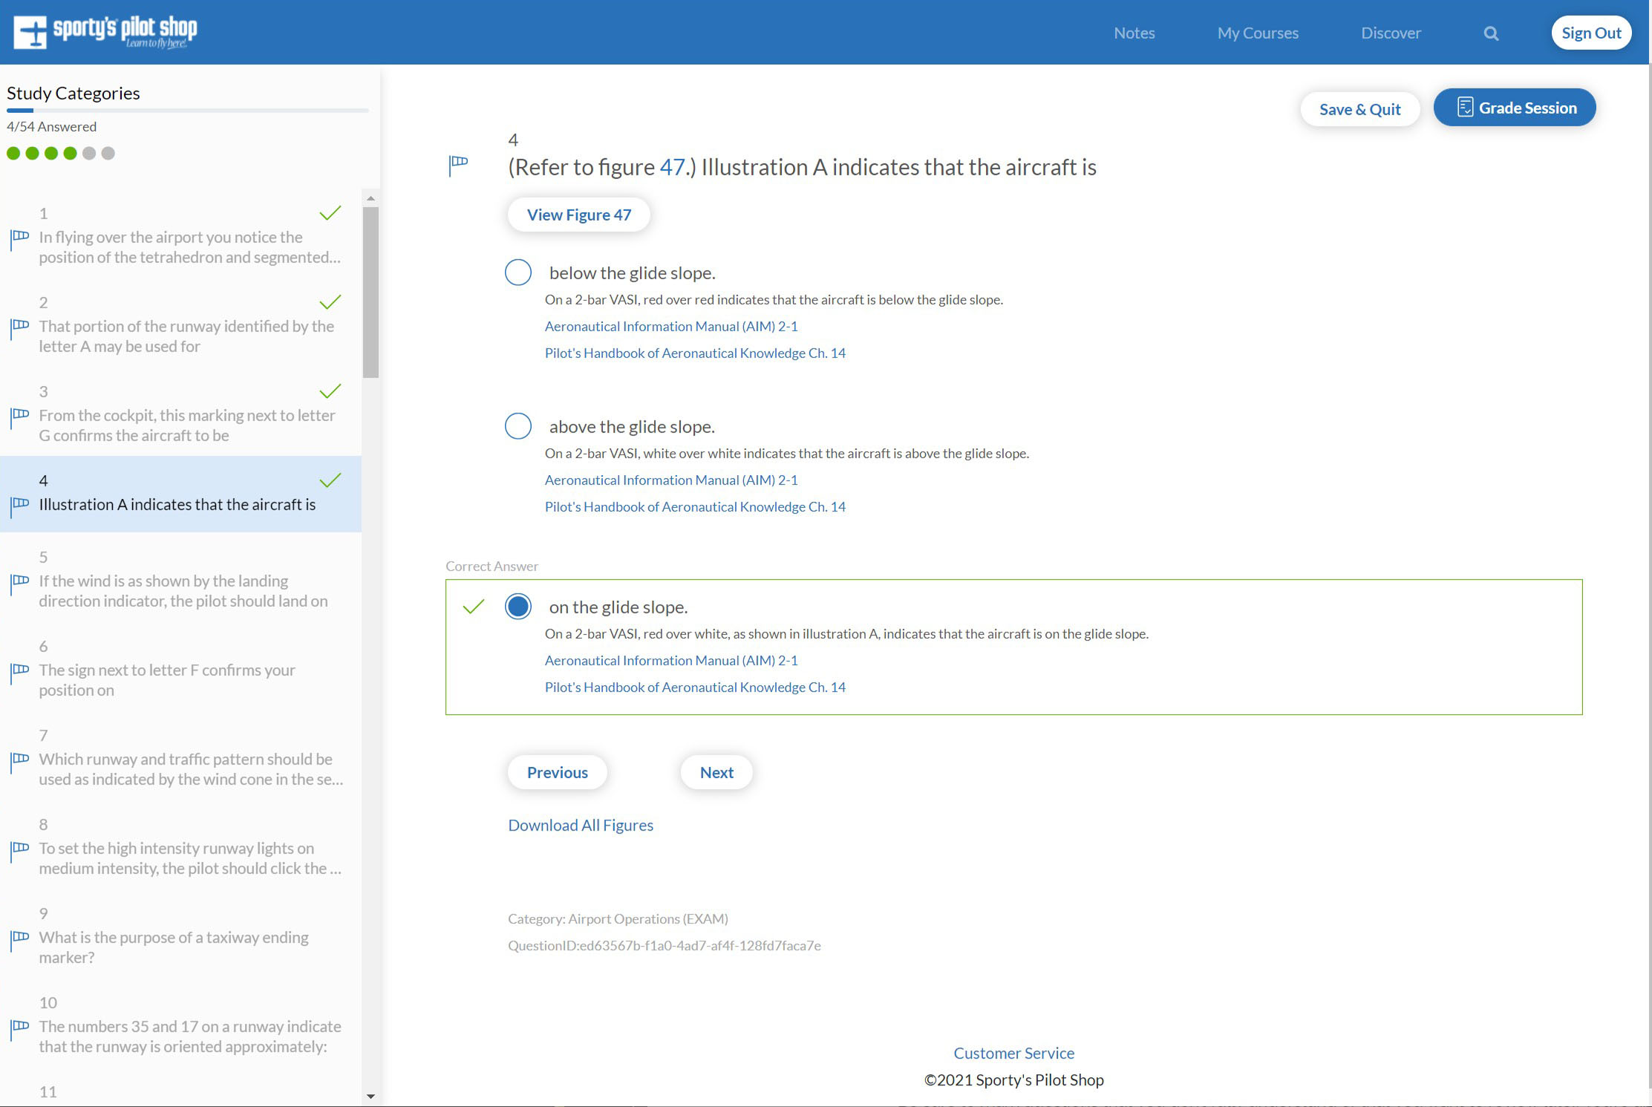Viewport: 1652px width, 1107px height.
Task: Open the Notes menu item
Action: (x=1134, y=33)
